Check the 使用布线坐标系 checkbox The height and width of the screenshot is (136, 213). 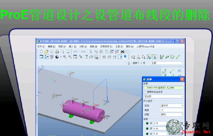pyautogui.click(x=145, y=92)
